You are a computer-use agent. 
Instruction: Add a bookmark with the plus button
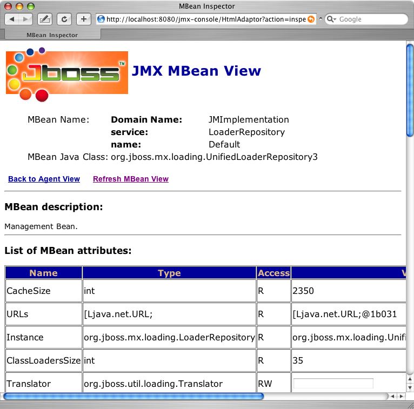pyautogui.click(x=83, y=19)
